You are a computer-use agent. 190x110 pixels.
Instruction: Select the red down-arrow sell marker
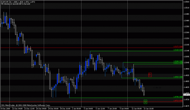[150, 75]
